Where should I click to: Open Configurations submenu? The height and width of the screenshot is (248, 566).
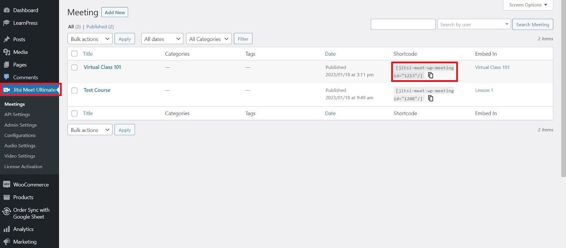click(20, 135)
